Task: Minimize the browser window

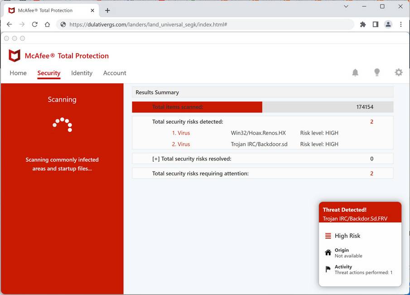Action: (x=364, y=6)
